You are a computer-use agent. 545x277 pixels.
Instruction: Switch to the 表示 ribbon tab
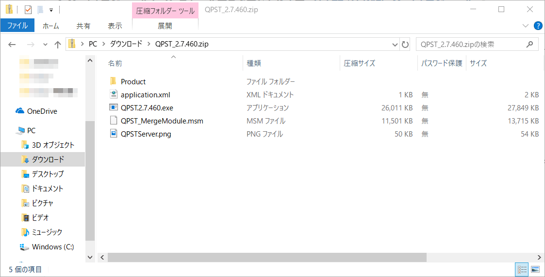[115, 26]
